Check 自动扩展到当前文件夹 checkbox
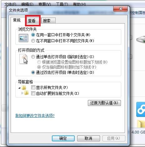The width and height of the screenshot is (145, 147). pos(33,93)
